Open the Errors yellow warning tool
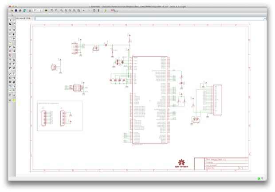The height and width of the screenshot is (192, 275). tap(14, 100)
